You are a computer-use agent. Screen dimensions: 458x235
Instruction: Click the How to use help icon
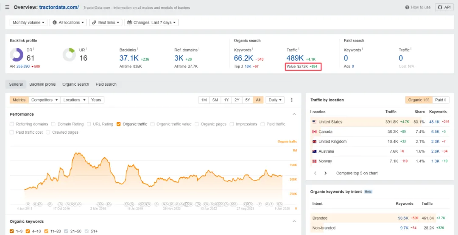pos(407,7)
